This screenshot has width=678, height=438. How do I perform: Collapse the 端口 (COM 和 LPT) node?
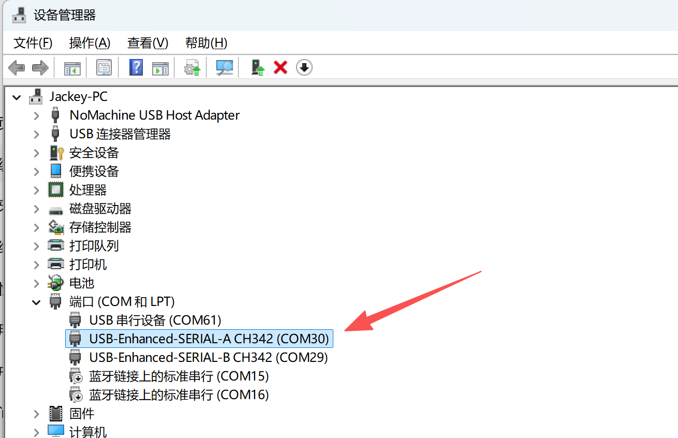pos(36,302)
